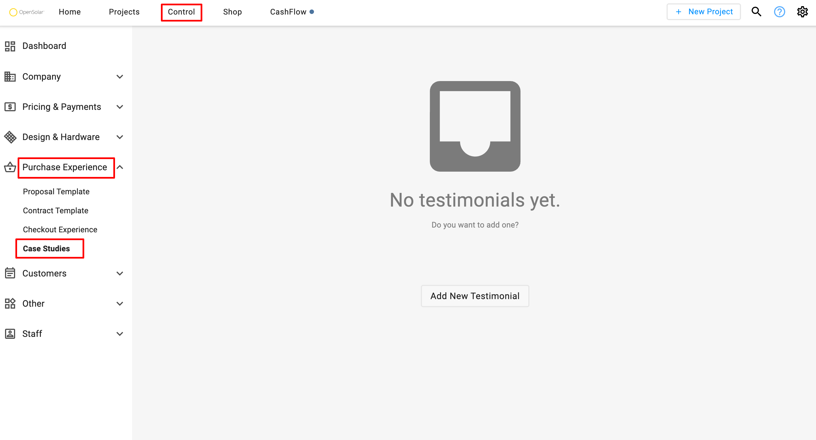Collapse the Purchase Experience chevron

pyautogui.click(x=120, y=167)
